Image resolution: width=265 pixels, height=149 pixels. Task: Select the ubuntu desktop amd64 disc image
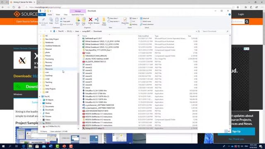(140, 59)
